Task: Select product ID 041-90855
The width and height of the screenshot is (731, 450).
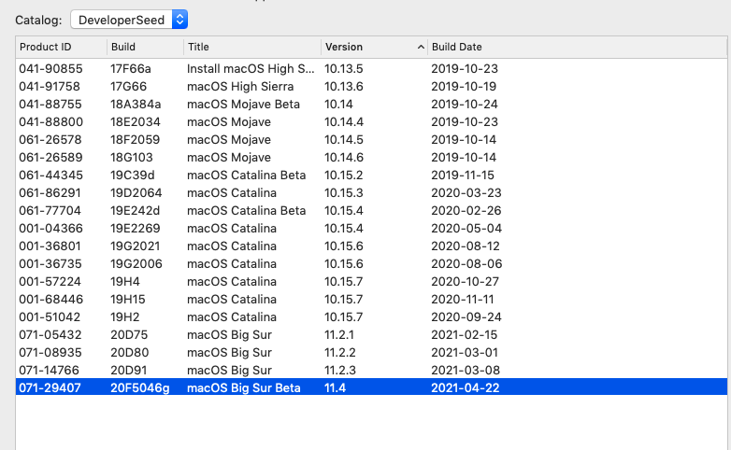Action: 50,69
